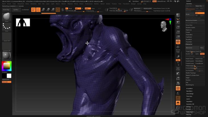Choose the Move transform icon
Image resolution: width=208 pixels, height=117 pixels.
pyautogui.click(x=43, y=10)
